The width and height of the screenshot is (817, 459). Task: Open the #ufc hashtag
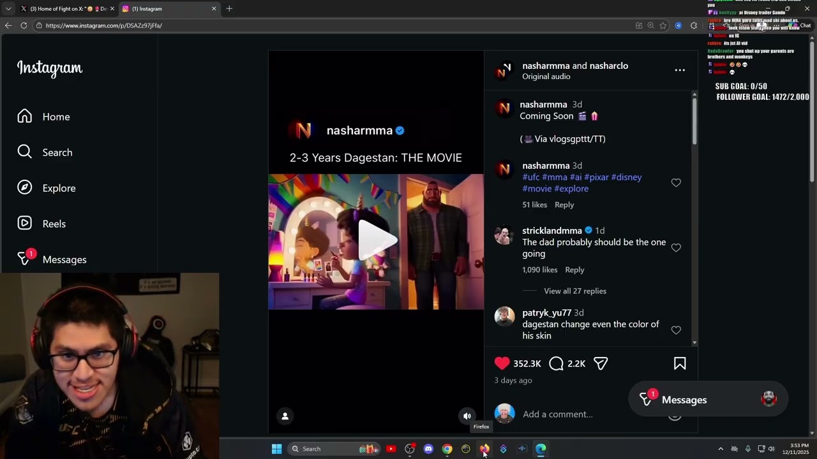coord(530,177)
